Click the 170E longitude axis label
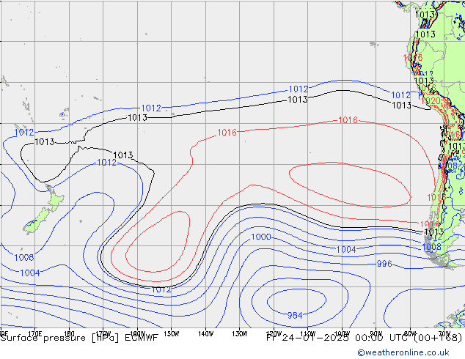Viewport: 465px width, 359px height. pos(34,333)
